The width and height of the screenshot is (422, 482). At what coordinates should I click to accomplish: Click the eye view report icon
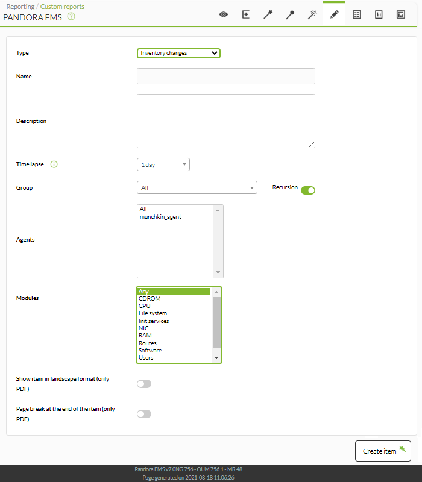224,14
